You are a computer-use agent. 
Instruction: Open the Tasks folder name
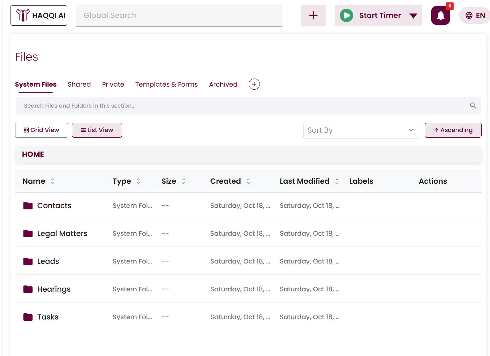point(48,317)
